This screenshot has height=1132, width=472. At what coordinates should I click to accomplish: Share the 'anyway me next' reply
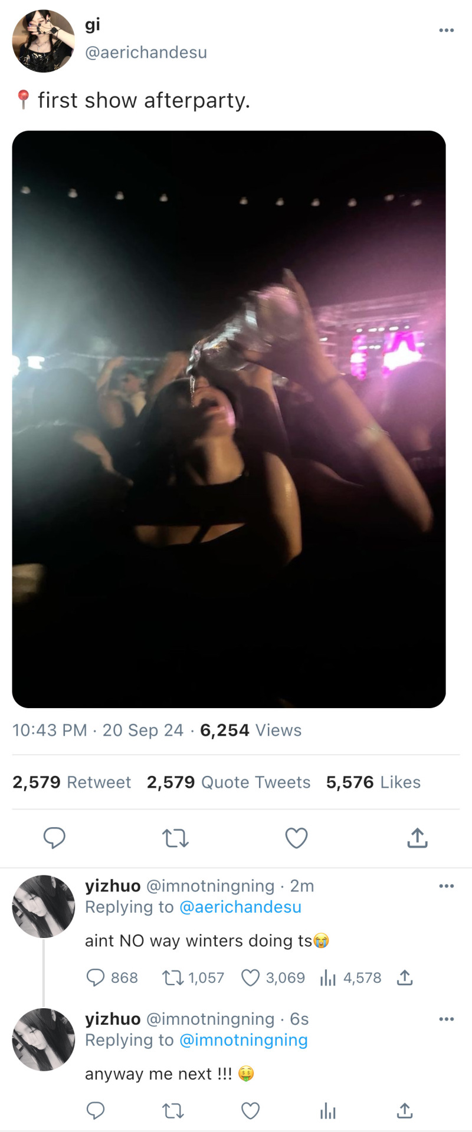405,1111
